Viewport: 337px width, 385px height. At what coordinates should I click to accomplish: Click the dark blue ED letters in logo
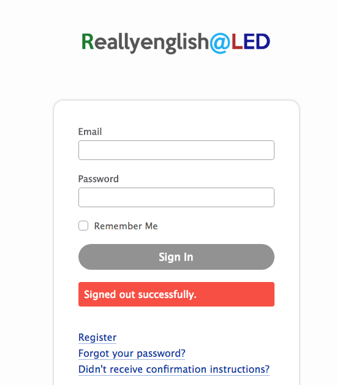coord(257,42)
